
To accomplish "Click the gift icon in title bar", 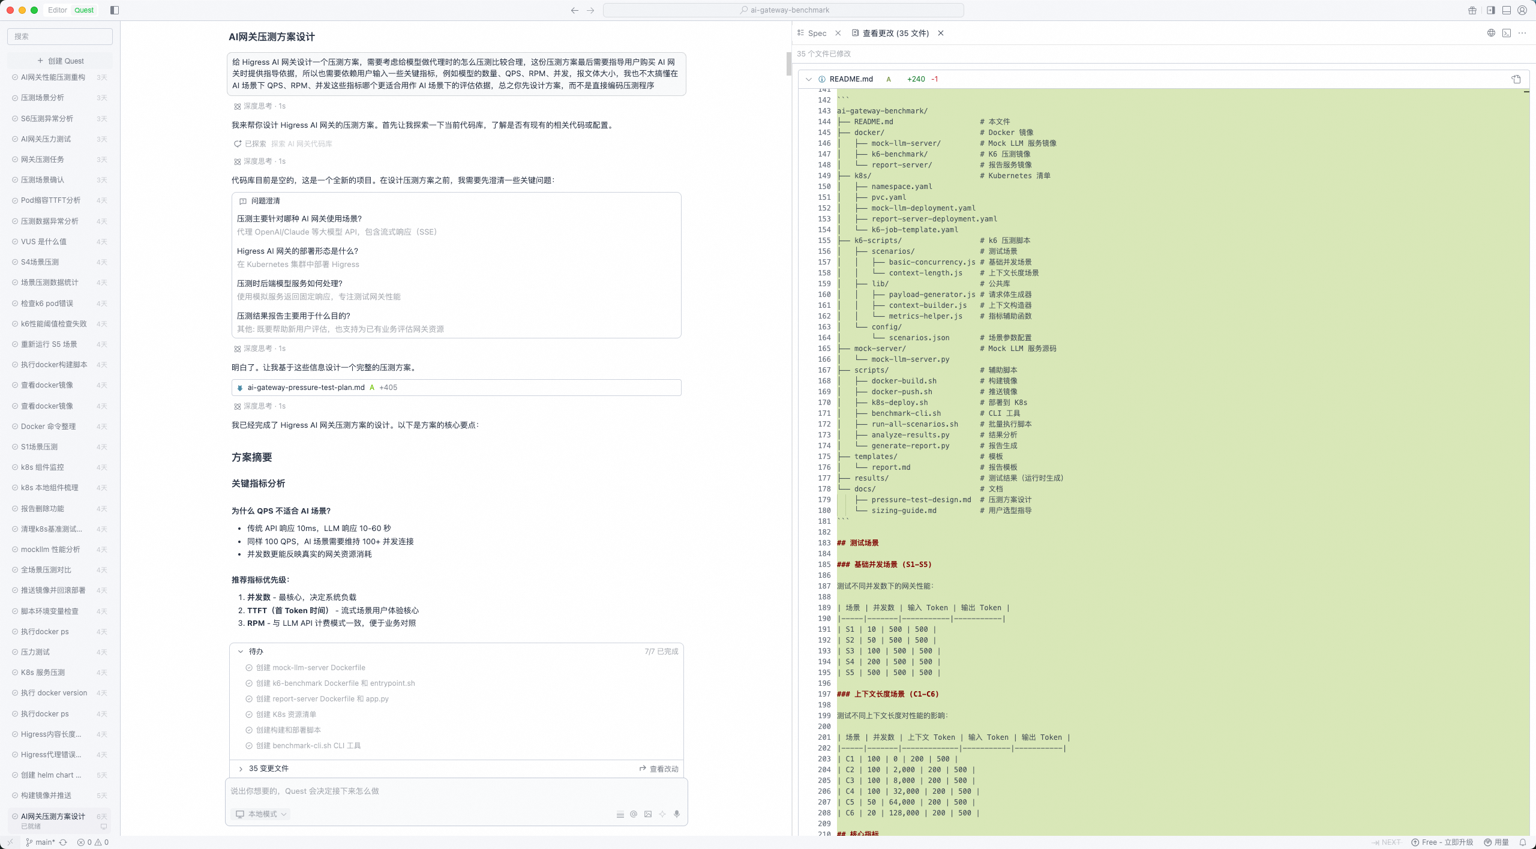I will point(1472,10).
